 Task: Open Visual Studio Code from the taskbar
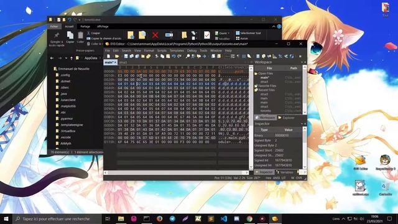coord(224,218)
